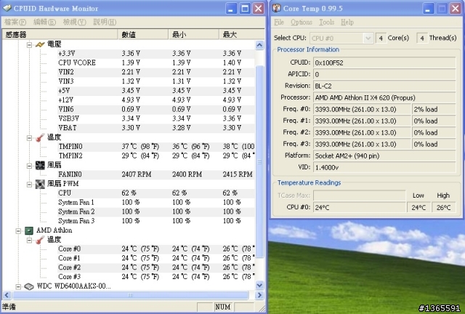Select the TMPIN2 temperature row
This screenshot has width=465, height=314.
click(156, 156)
